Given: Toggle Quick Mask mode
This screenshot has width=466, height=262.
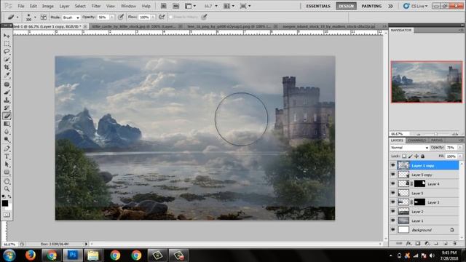Looking at the screenshot, I should tap(7, 215).
